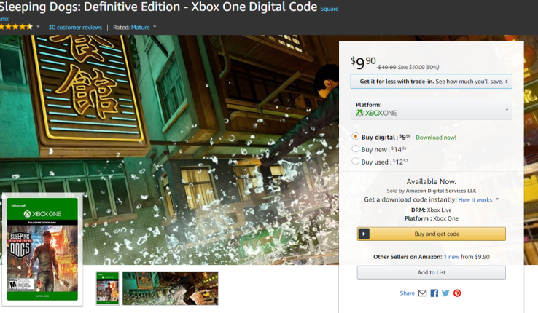Open the 30 customer reviews link
This screenshot has height=313, width=538.
point(75,27)
